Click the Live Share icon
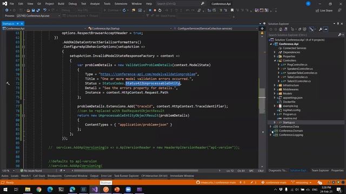 [317, 11]
